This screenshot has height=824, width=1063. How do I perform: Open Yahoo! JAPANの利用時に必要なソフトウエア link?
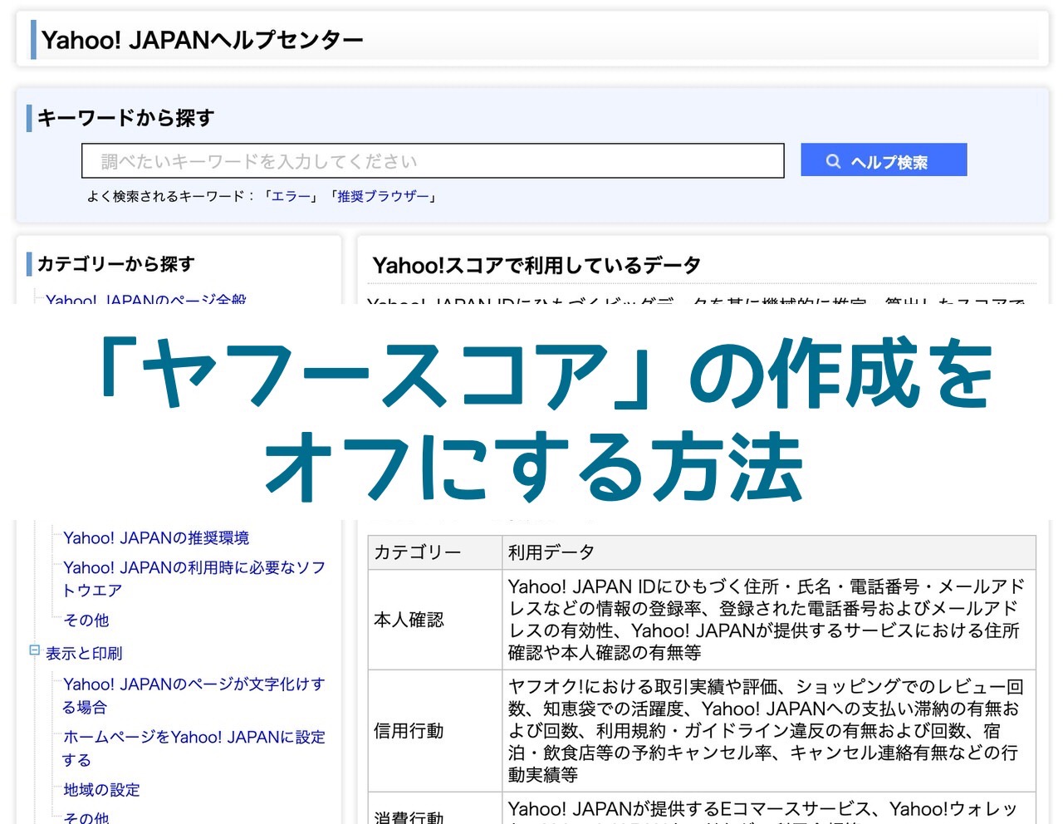point(194,579)
